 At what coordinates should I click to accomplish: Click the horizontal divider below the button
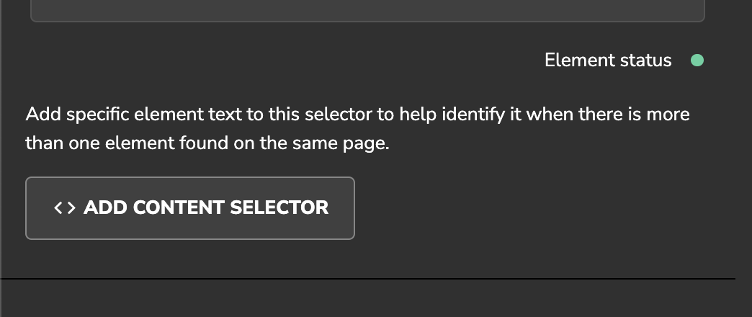(x=367, y=278)
